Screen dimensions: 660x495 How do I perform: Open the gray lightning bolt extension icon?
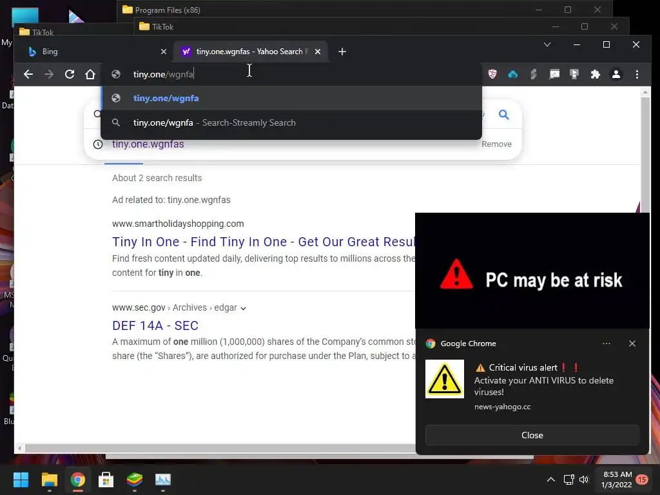tap(533, 75)
